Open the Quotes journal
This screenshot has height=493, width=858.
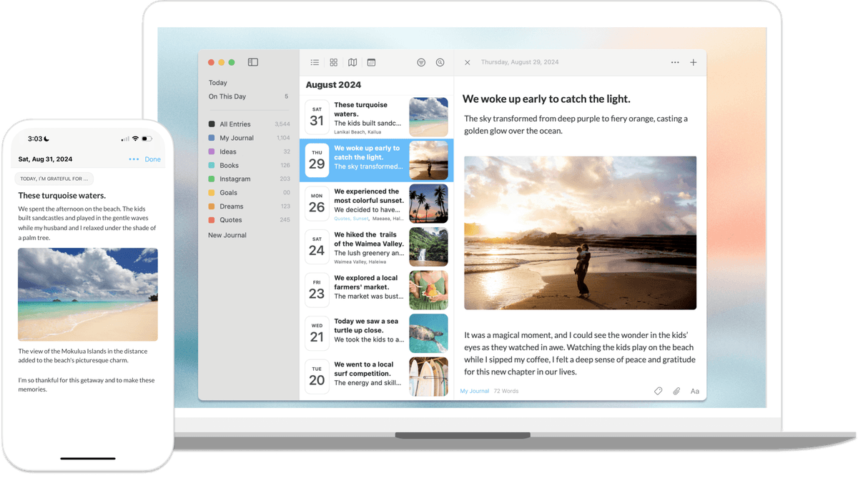pyautogui.click(x=249, y=220)
